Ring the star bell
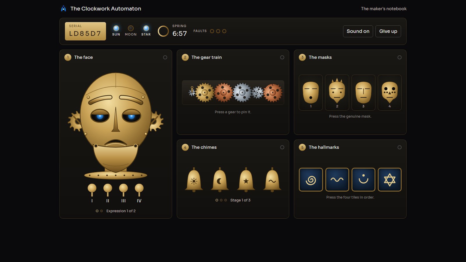The width and height of the screenshot is (466, 262). click(x=246, y=180)
